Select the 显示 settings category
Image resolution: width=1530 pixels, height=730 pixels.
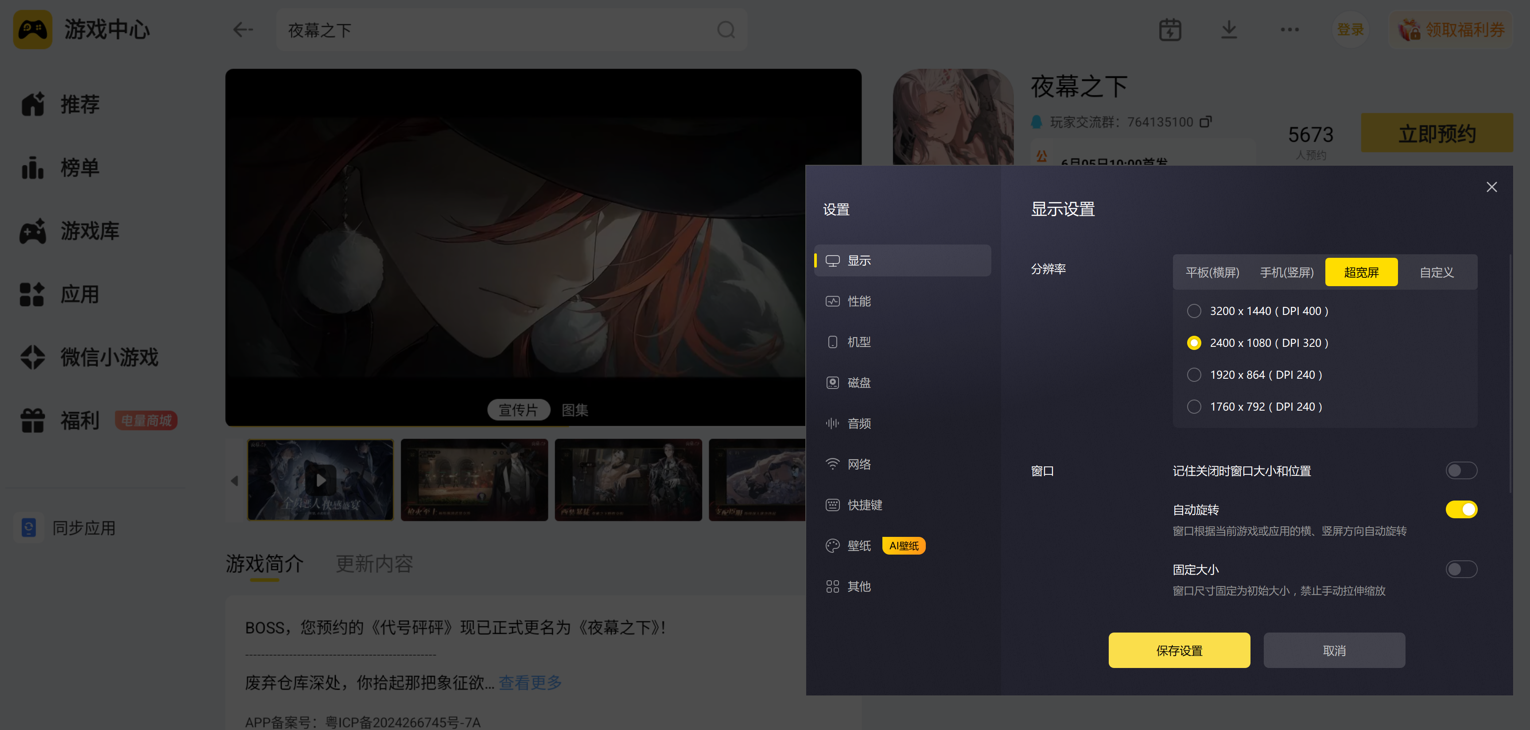click(x=902, y=261)
